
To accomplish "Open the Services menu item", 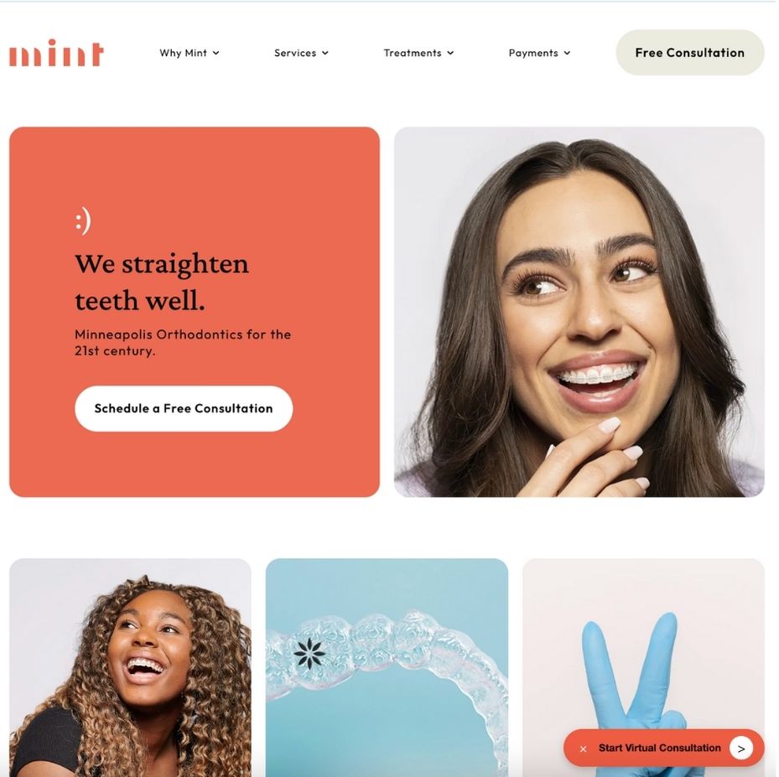I will 296,53.
